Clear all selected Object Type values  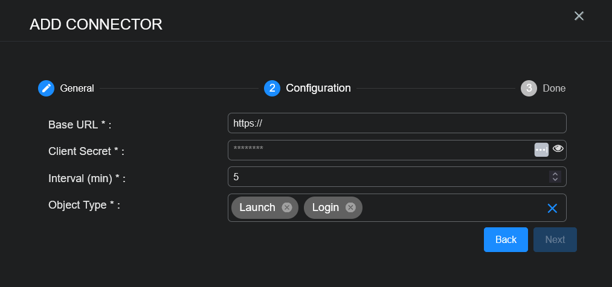pyautogui.click(x=552, y=208)
